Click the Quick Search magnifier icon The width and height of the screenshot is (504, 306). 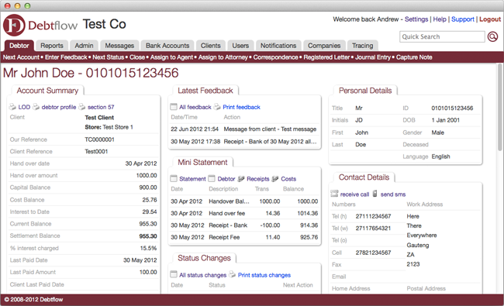(x=492, y=36)
